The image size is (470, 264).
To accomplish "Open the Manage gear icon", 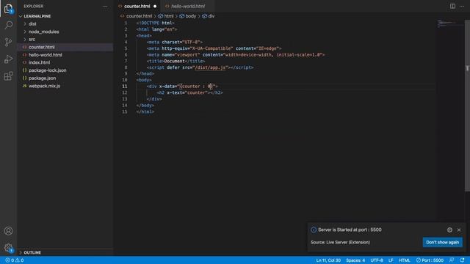I will 8,248.
